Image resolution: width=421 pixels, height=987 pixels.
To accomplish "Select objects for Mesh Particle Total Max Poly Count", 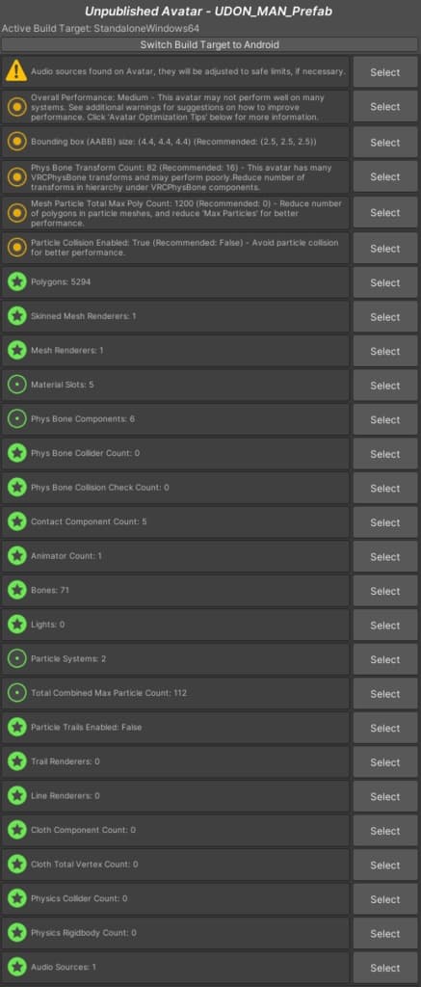I will [x=384, y=213].
